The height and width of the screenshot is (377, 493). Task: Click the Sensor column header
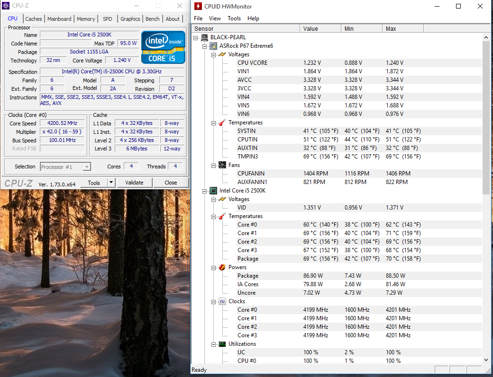246,28
